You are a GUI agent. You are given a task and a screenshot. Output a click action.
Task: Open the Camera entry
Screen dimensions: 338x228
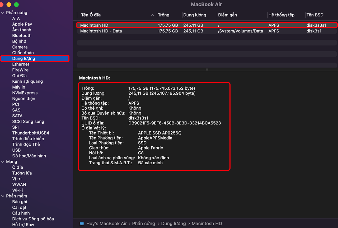click(x=20, y=47)
